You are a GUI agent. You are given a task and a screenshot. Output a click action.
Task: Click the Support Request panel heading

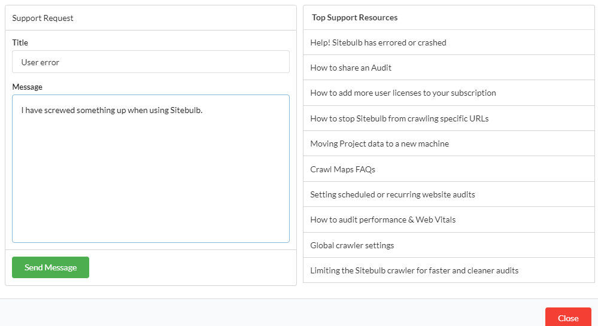tap(43, 18)
